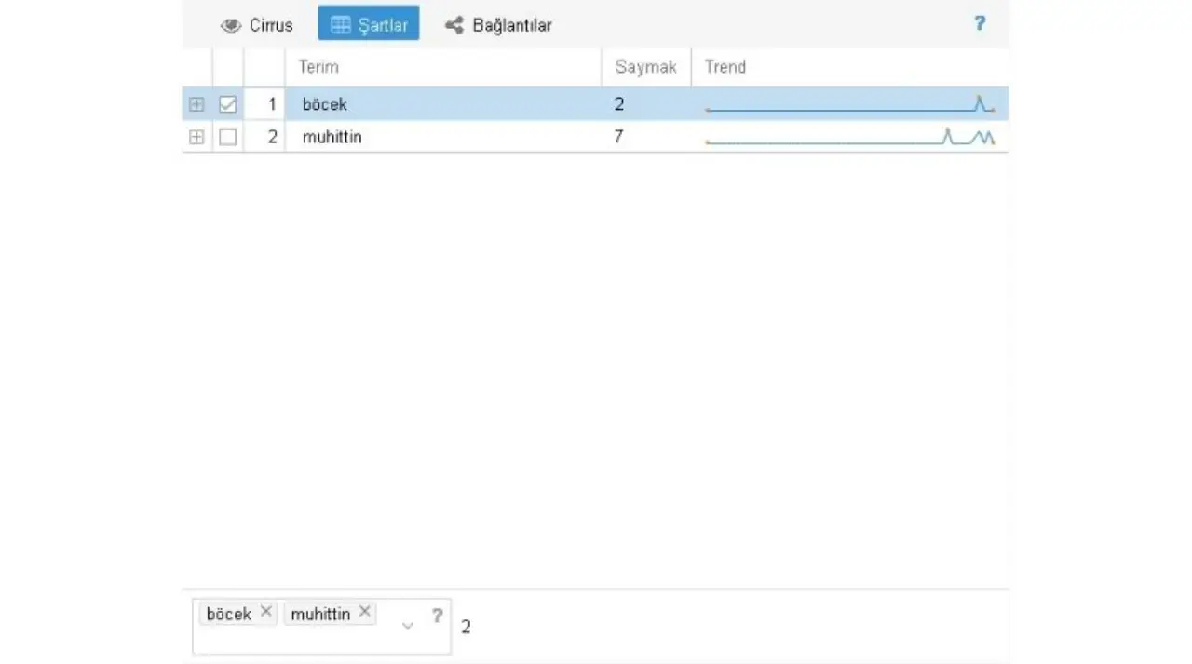Select the term muhittin in the table

click(332, 137)
